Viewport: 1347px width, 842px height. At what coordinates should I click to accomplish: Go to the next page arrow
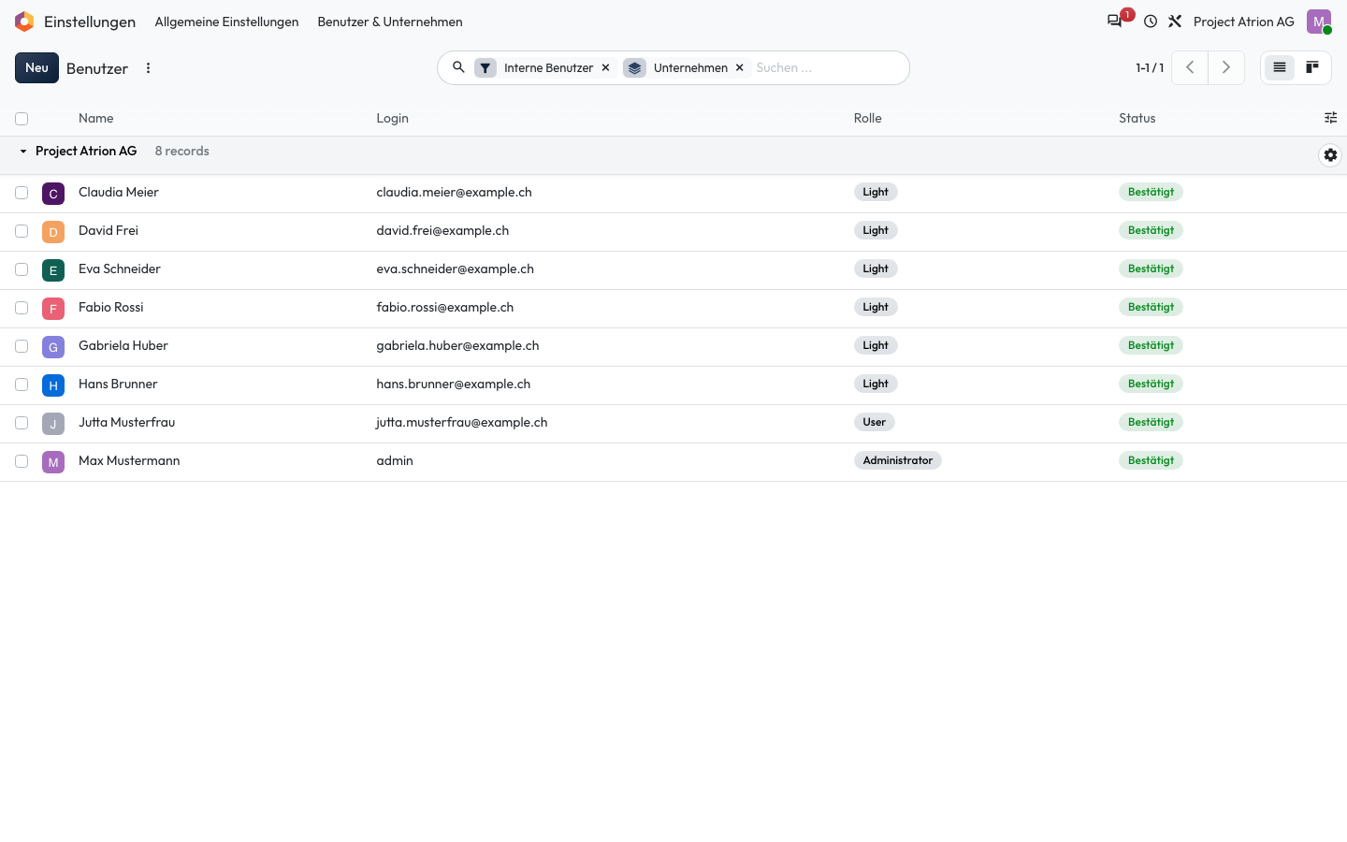click(x=1226, y=67)
